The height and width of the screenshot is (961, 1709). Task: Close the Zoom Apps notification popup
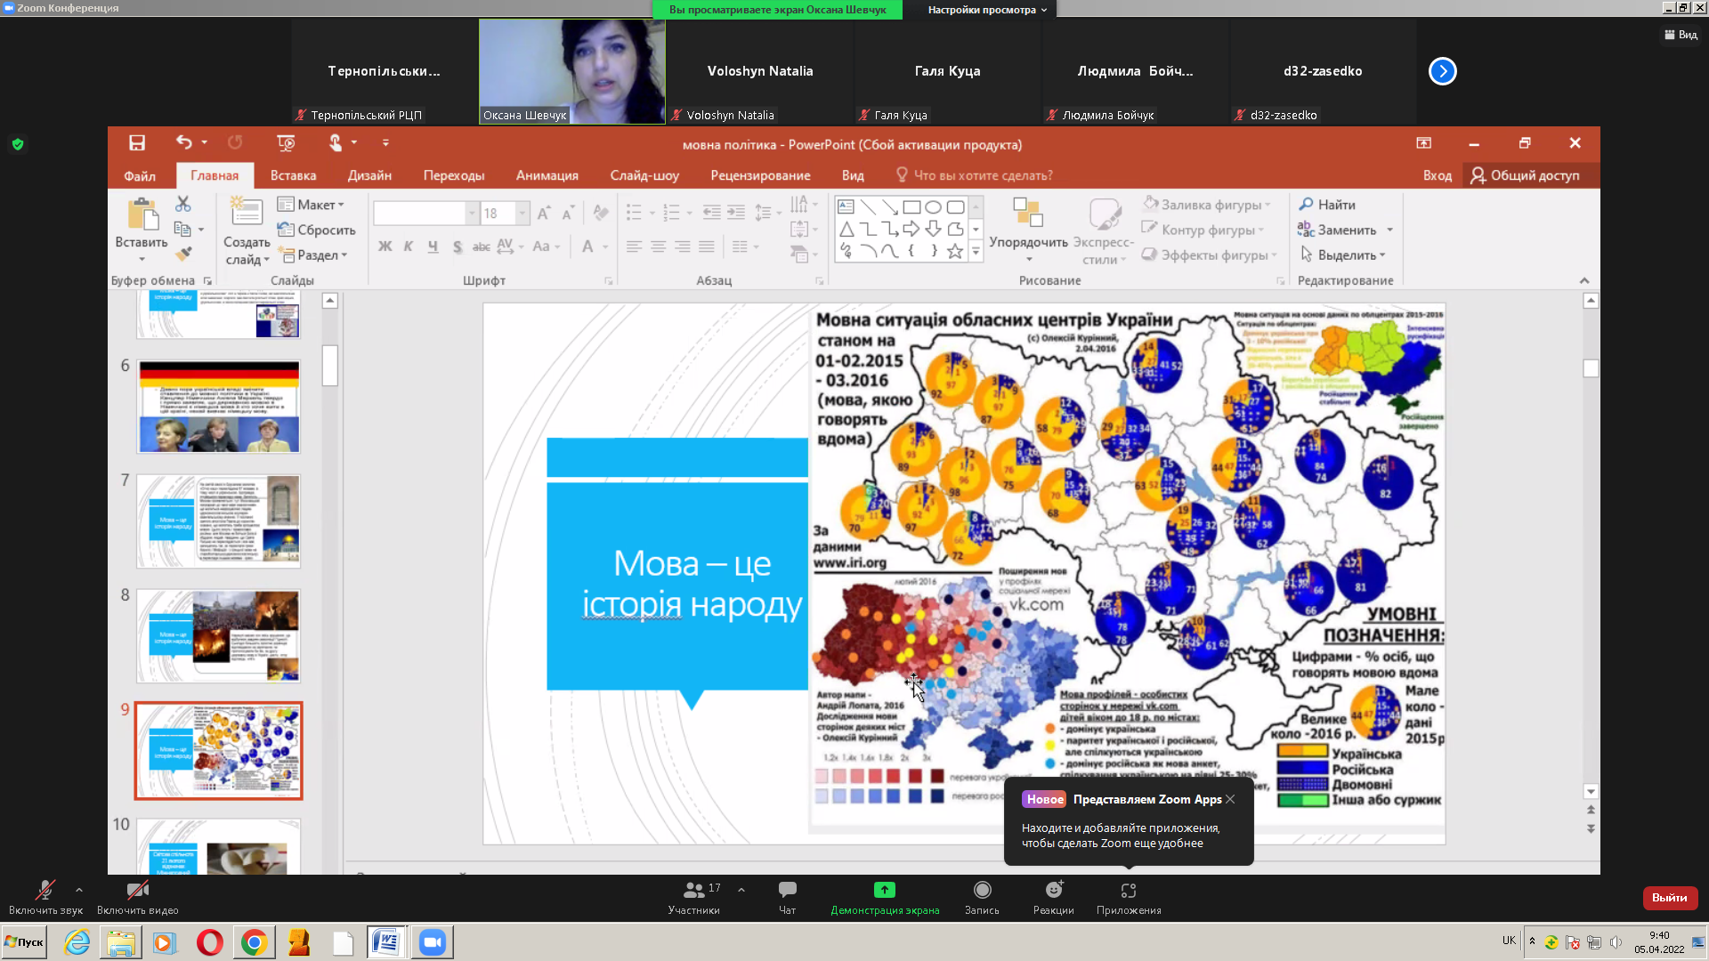click(x=1230, y=799)
